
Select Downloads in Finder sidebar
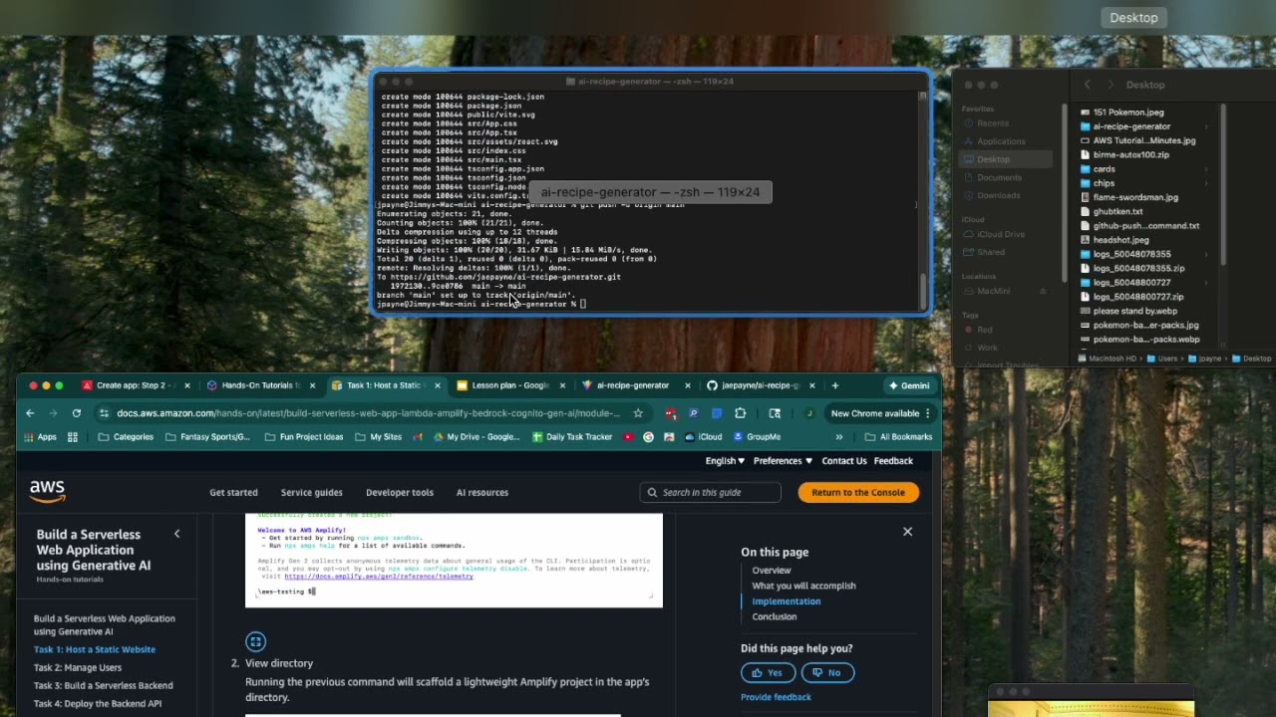click(999, 195)
